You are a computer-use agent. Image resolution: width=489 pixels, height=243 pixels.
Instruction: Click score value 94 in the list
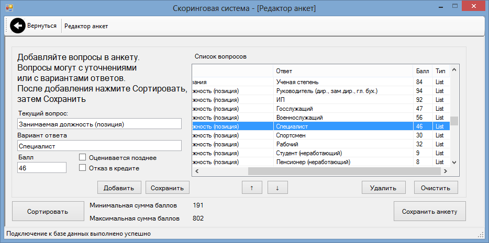point(419,91)
